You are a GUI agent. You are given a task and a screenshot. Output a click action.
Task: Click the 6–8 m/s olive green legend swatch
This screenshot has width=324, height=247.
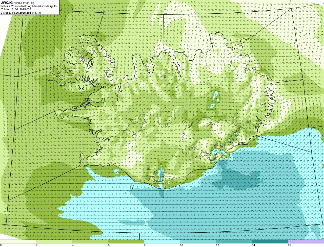click(x=126, y=241)
